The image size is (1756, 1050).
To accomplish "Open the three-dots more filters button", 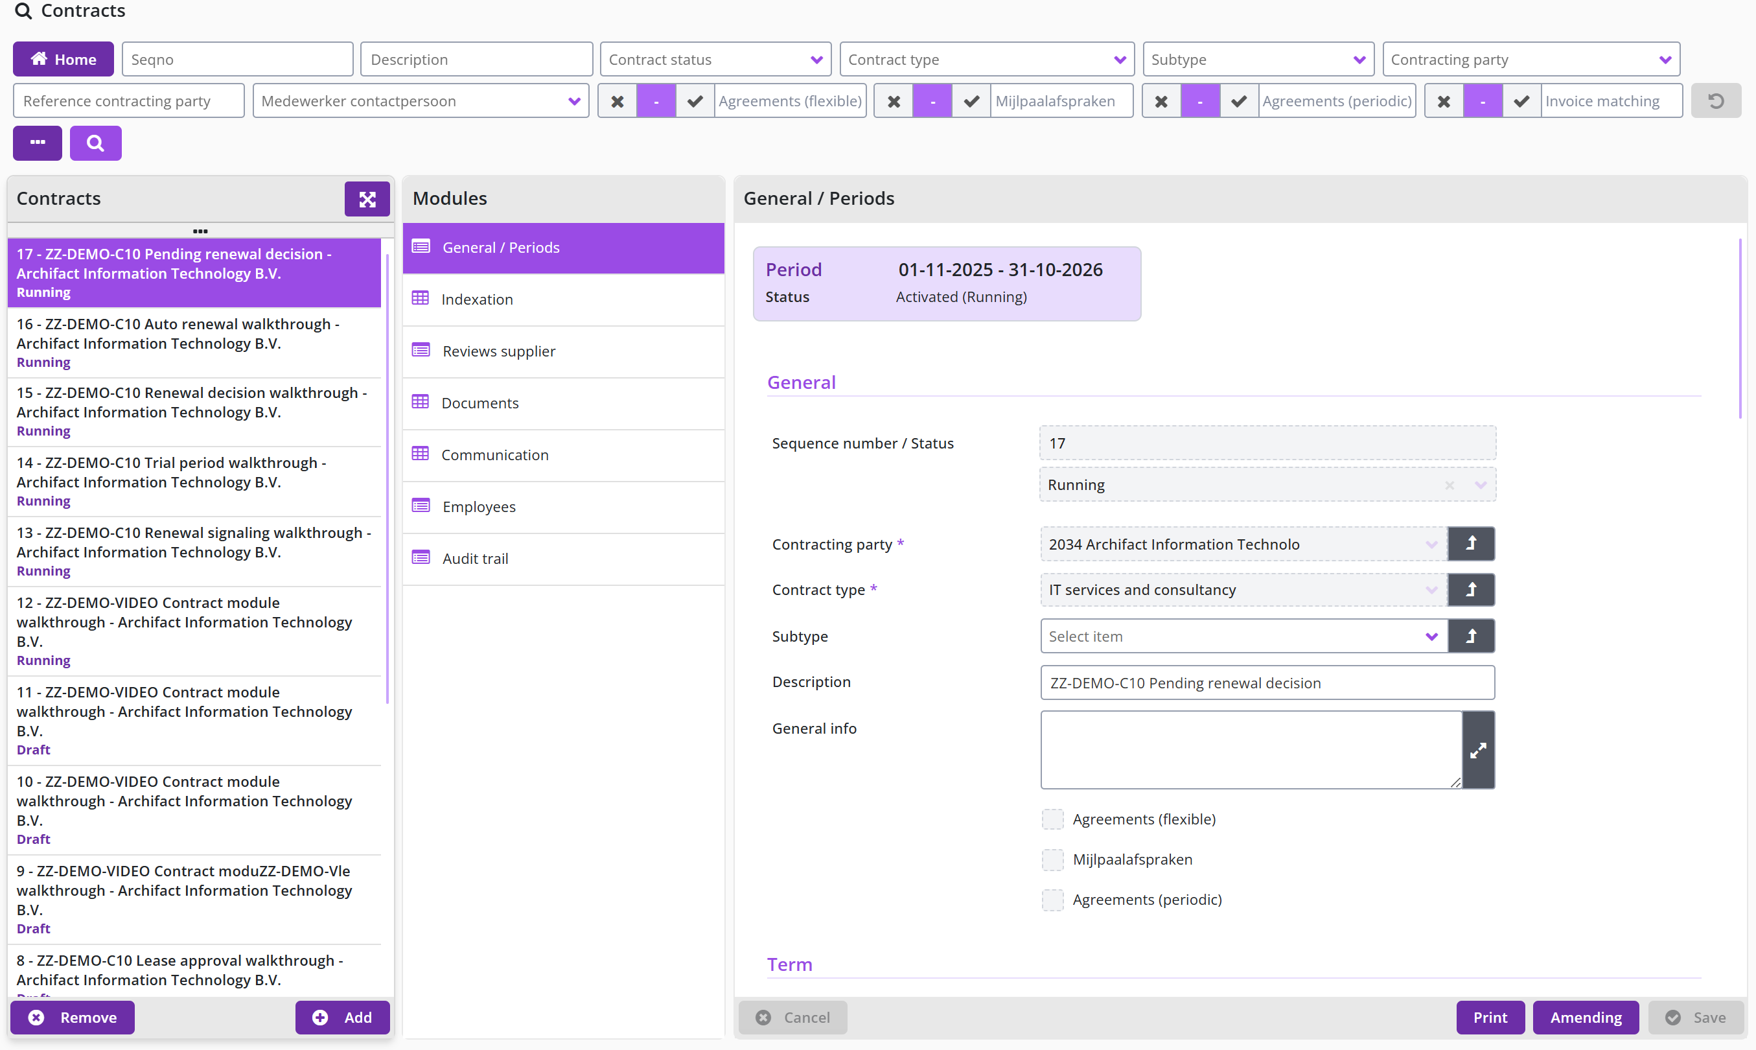I will [38, 143].
